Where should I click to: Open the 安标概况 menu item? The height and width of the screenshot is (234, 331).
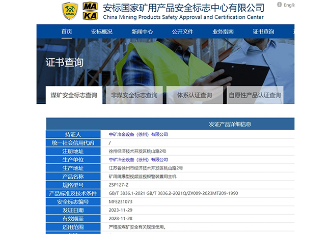[102, 32]
